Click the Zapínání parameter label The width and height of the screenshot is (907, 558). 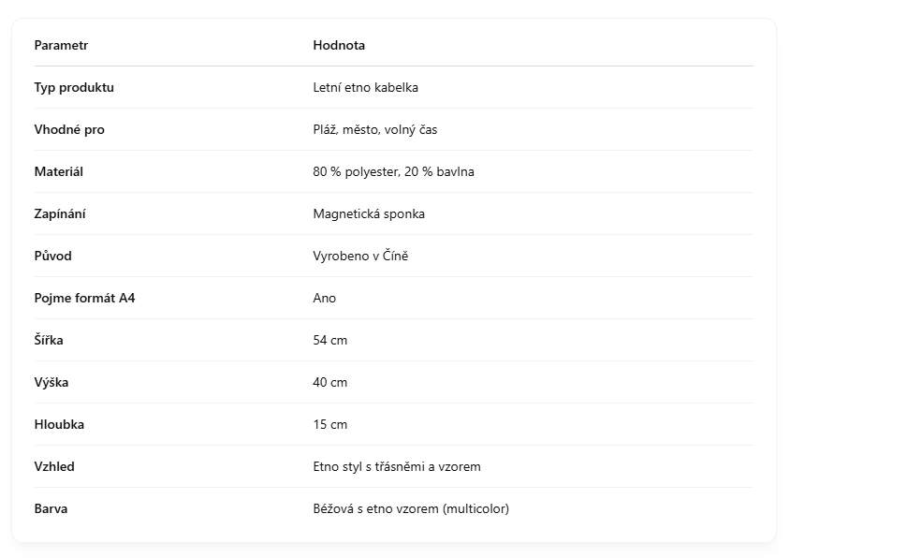tap(60, 214)
